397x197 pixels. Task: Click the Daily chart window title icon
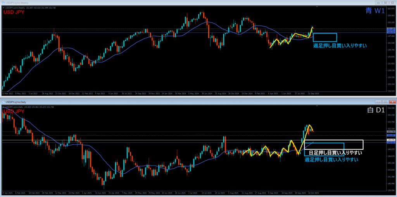tap(3, 102)
